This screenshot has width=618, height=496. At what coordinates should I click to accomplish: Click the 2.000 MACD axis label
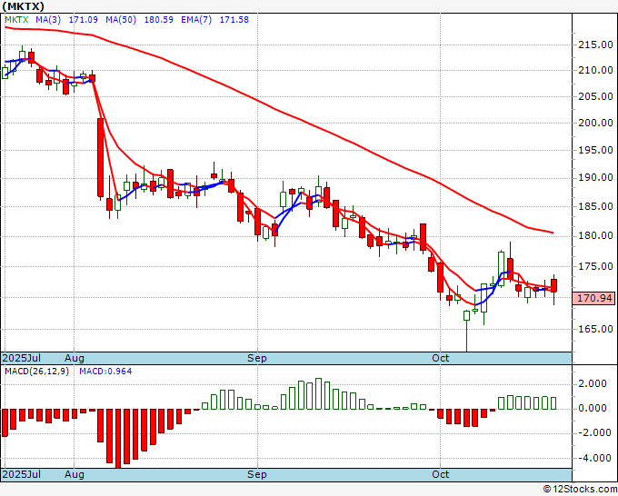coord(593,384)
